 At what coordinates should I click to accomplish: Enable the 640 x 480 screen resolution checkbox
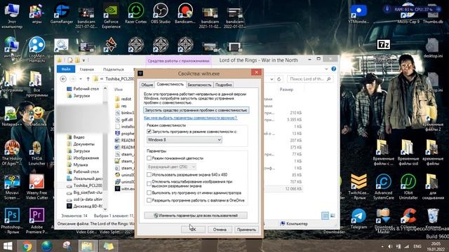point(149,174)
